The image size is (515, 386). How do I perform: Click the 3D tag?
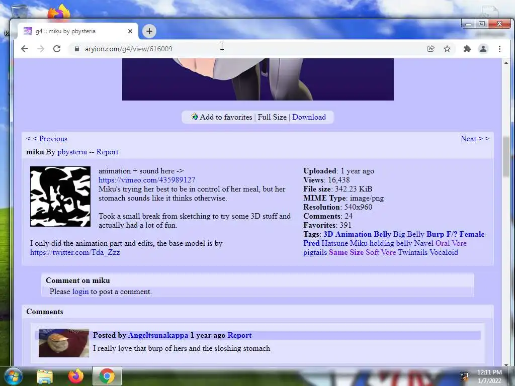[x=328, y=234]
